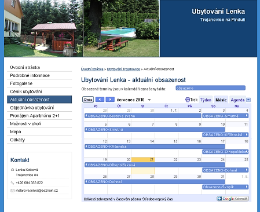Follow the Ubytování Trojanovice breadcrumb link
The height and width of the screenshot is (212, 260).
click(123, 69)
